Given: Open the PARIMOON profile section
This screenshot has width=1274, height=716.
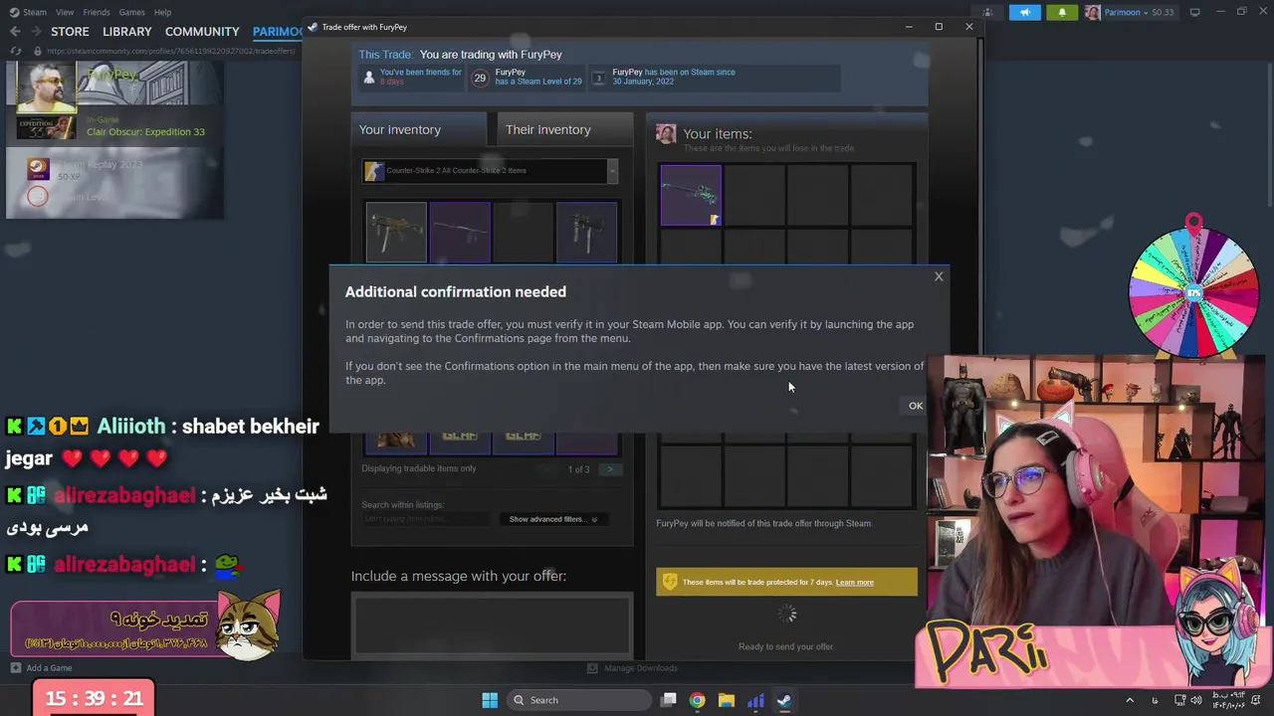Looking at the screenshot, I should [277, 32].
